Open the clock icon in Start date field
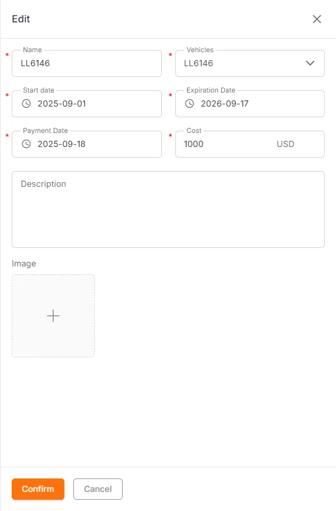 pyautogui.click(x=25, y=103)
